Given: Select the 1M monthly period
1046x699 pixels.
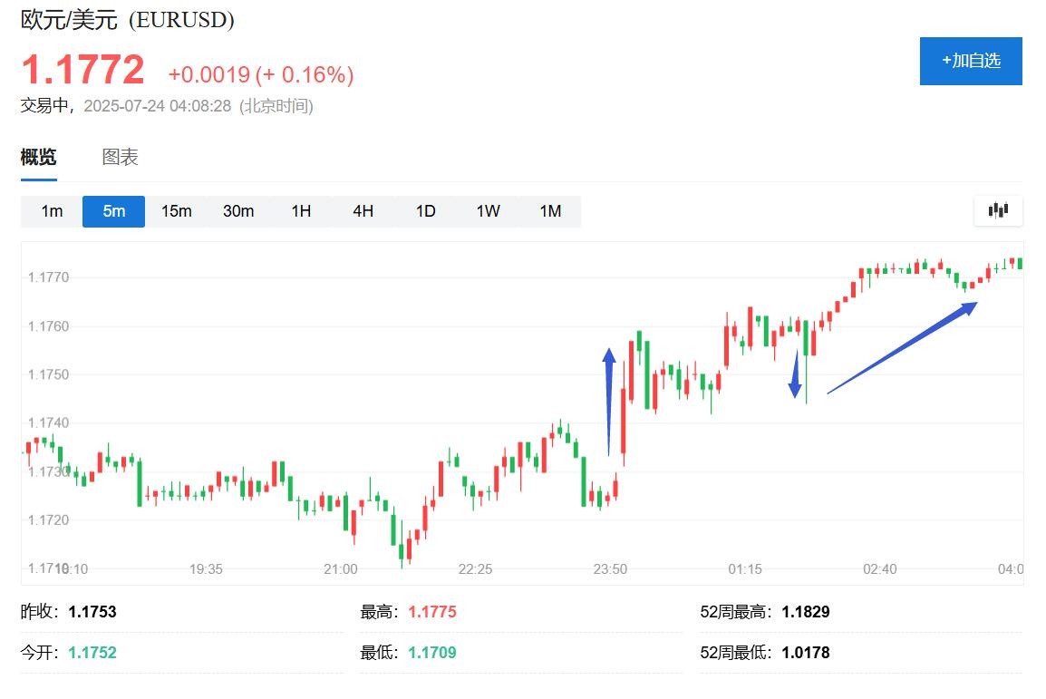Looking at the screenshot, I should (x=550, y=211).
